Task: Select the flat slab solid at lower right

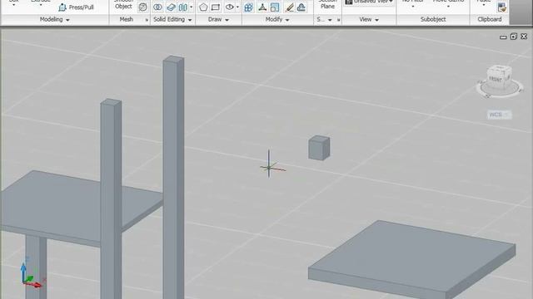Action: (x=412, y=259)
